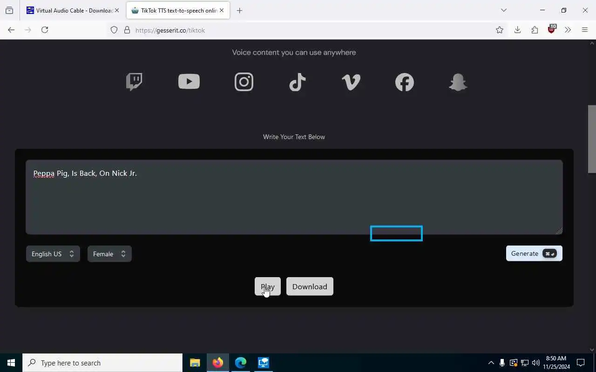Click the page vertical scrollbar thumb
This screenshot has width=596, height=372.
[x=592, y=139]
